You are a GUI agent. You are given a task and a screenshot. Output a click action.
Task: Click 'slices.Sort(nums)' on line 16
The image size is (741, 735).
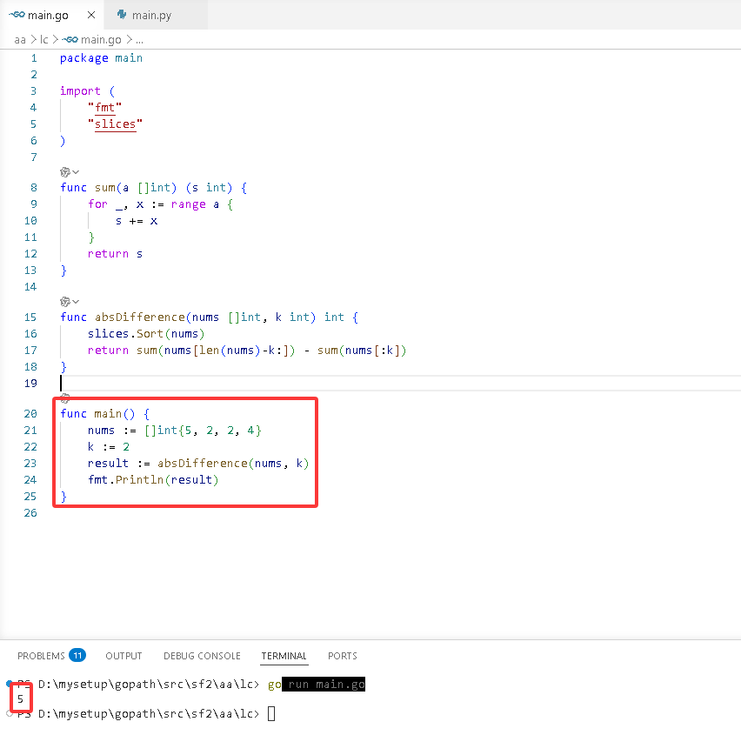tap(146, 334)
